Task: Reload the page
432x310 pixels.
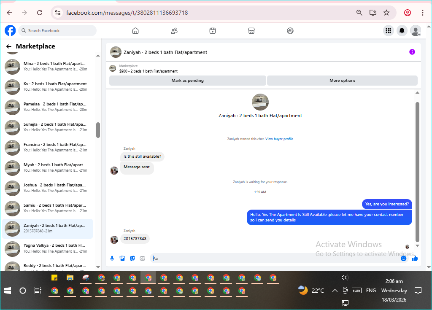Action: pos(40,13)
